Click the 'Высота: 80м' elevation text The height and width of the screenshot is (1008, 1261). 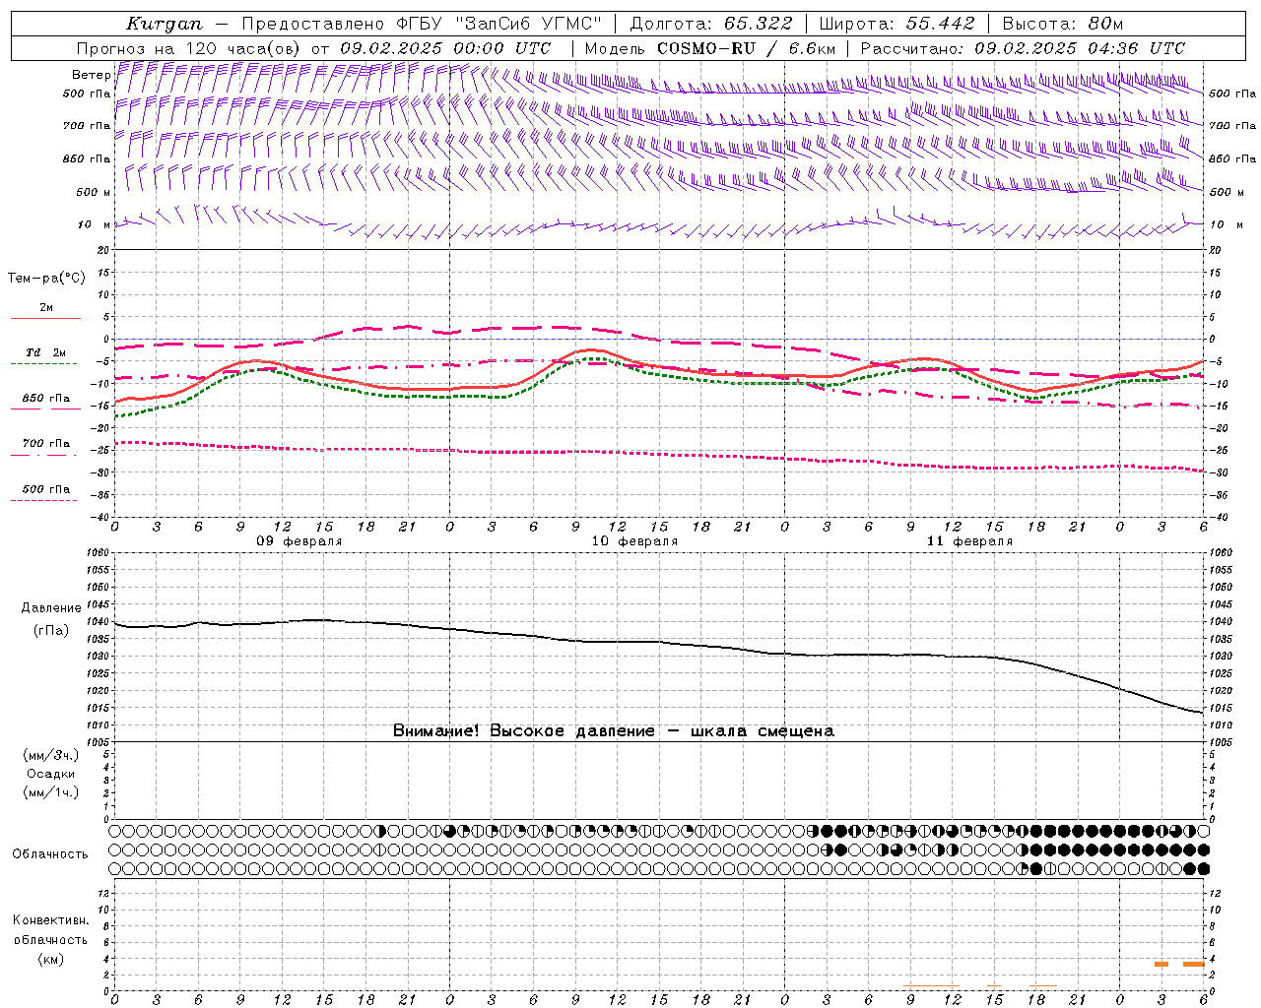coord(1062,24)
